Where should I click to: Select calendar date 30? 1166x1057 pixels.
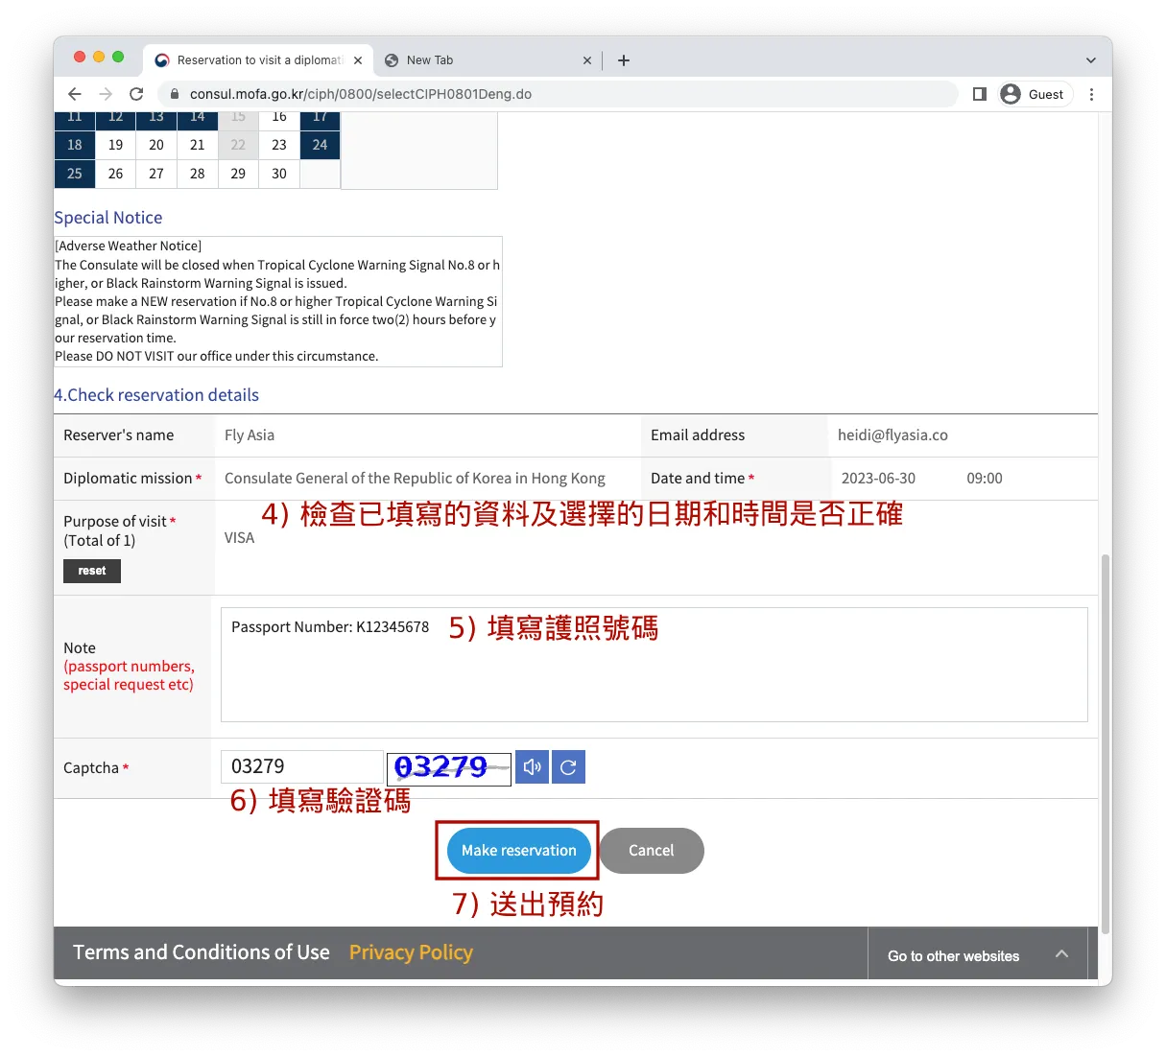[279, 174]
